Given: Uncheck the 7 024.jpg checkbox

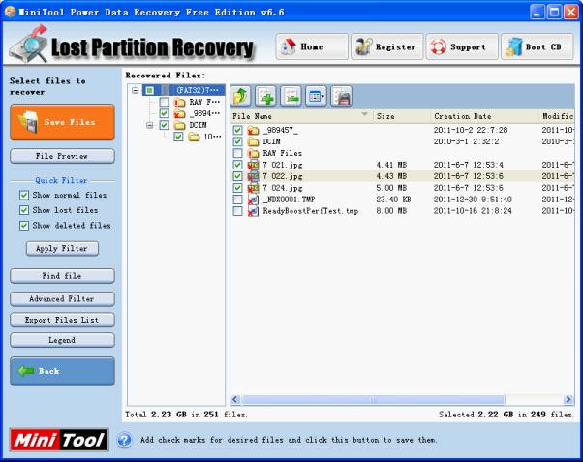Looking at the screenshot, I should [237, 188].
